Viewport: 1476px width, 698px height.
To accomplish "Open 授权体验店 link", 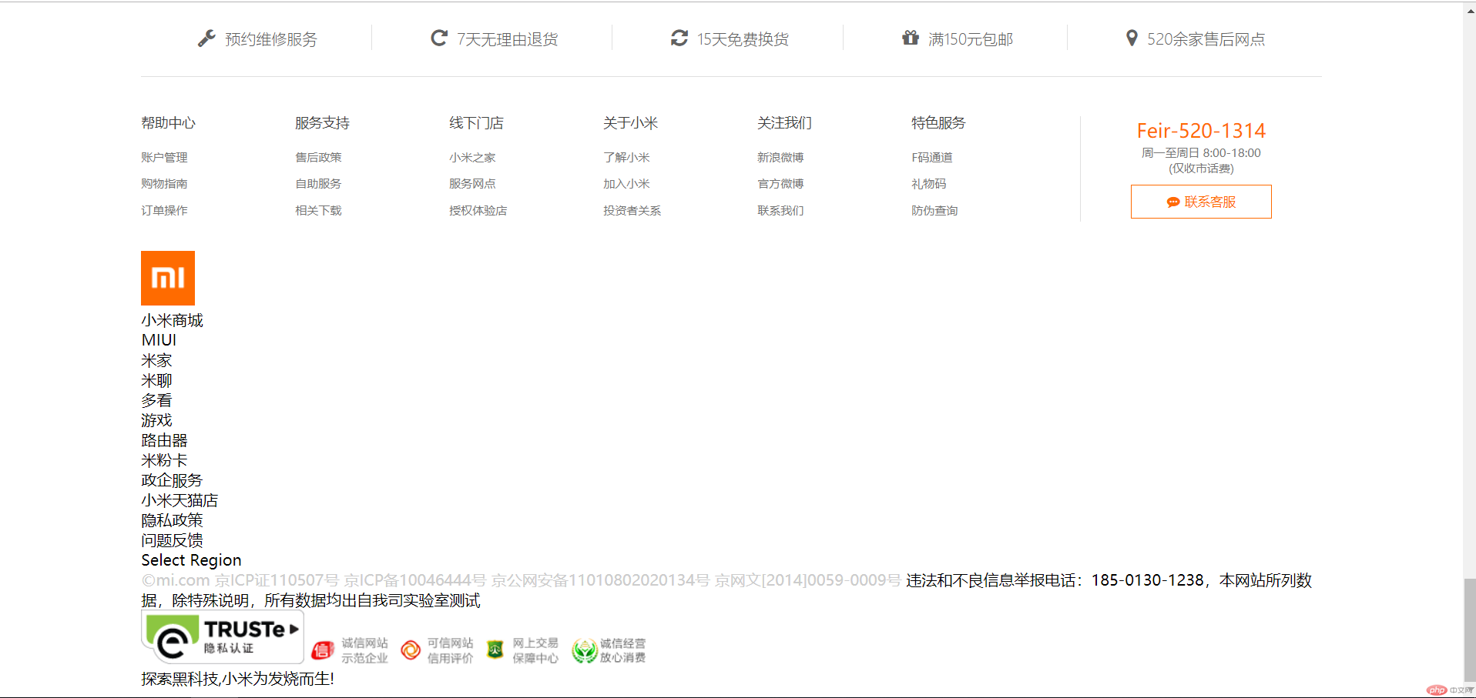I will pos(478,210).
